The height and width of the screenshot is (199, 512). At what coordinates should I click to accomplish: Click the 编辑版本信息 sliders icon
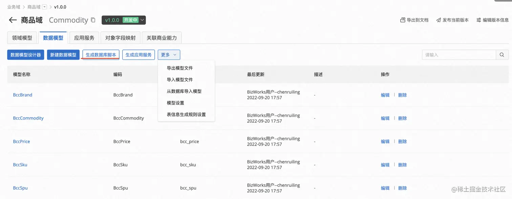click(478, 20)
